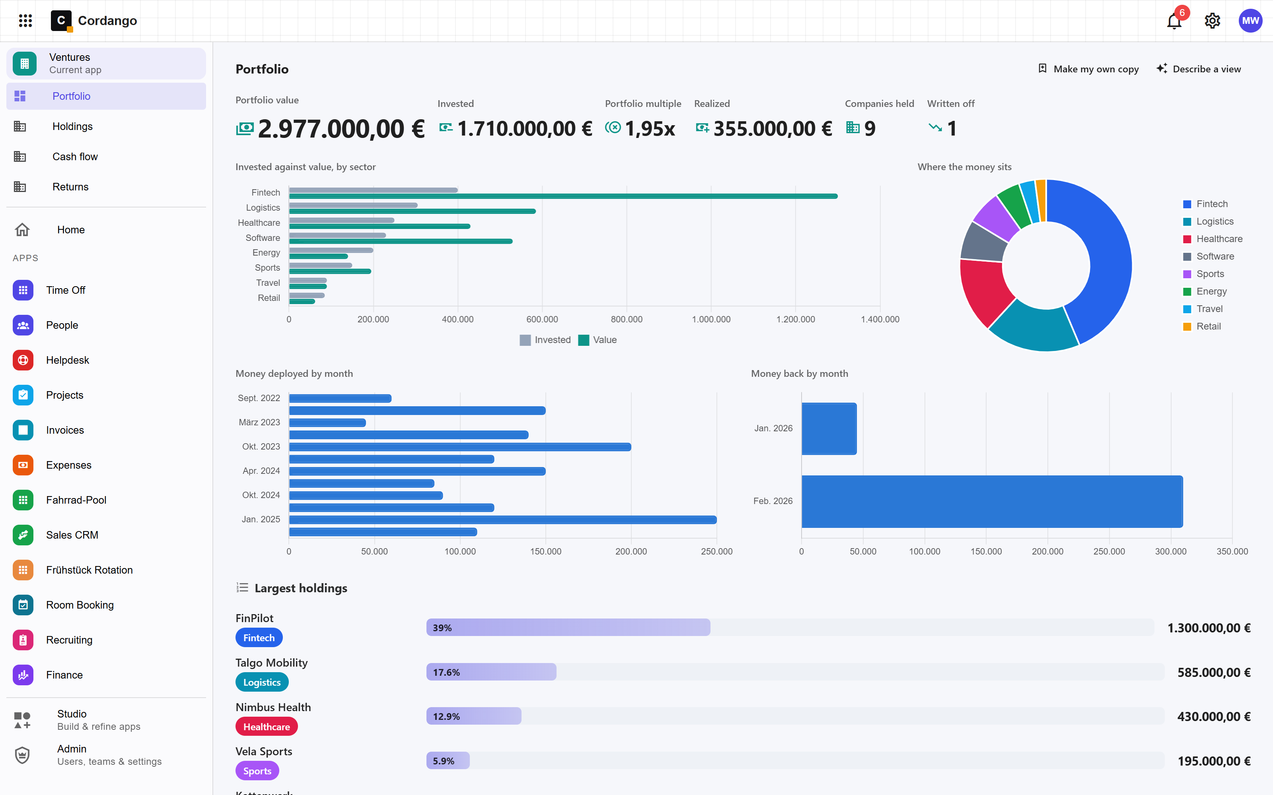Click the 1.300.000,00 € FinPilot value

[x=1209, y=628]
